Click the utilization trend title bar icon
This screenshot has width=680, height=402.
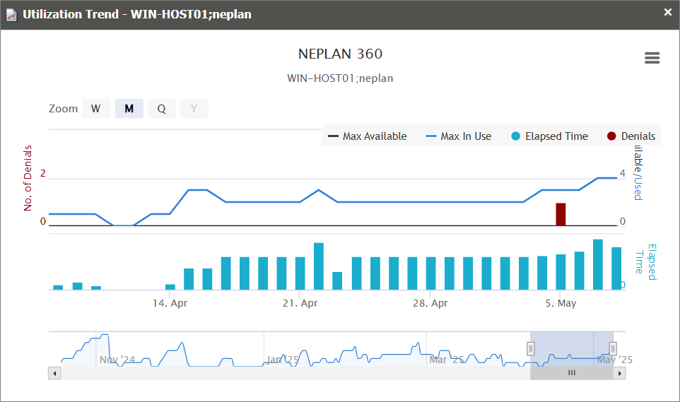(11, 15)
